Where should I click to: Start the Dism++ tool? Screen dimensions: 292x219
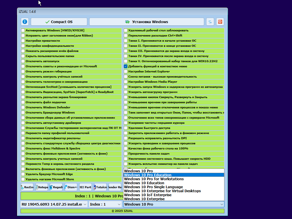tap(71, 187)
